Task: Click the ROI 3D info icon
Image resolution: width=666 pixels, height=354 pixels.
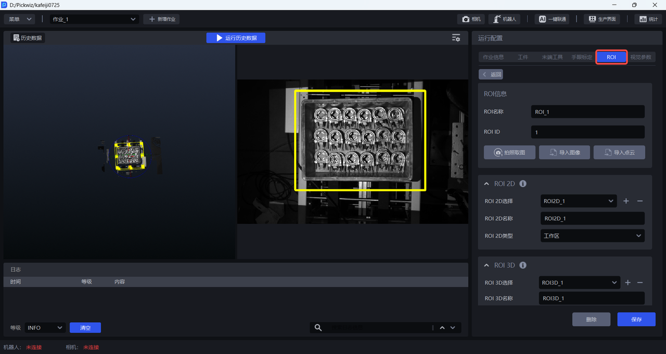Action: tap(523, 265)
